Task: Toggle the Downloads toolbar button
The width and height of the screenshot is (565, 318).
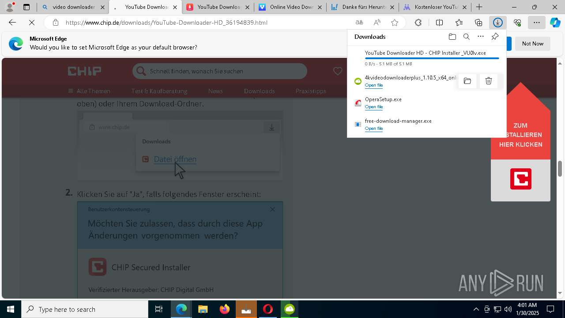Action: (x=498, y=23)
